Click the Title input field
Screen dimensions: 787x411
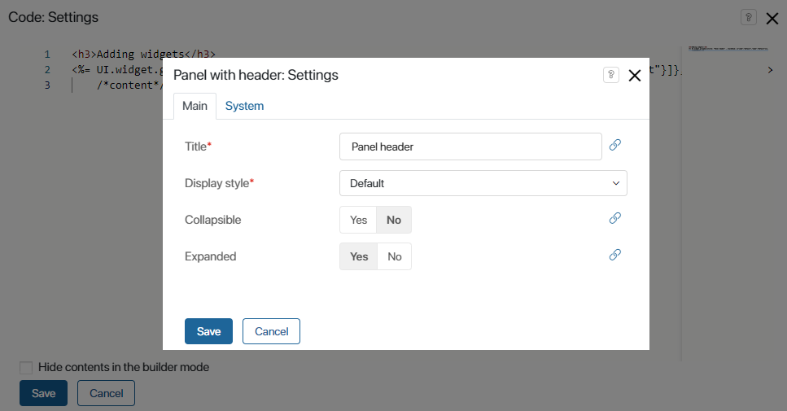point(470,146)
